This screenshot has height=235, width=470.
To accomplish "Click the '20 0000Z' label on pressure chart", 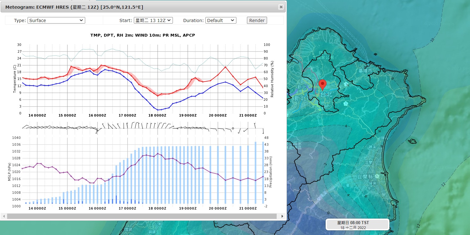I will [218, 208].
